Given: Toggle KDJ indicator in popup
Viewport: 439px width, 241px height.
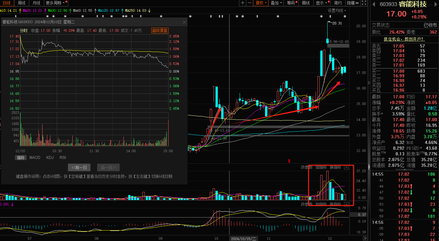Looking at the screenshot, I should [50, 158].
